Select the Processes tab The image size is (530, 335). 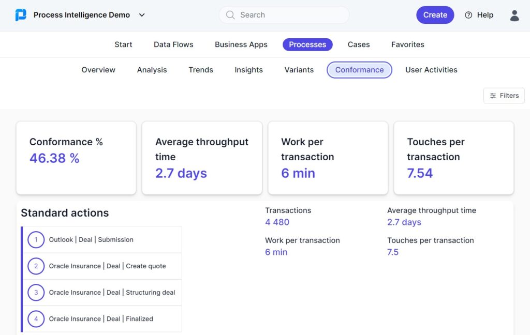pyautogui.click(x=307, y=44)
